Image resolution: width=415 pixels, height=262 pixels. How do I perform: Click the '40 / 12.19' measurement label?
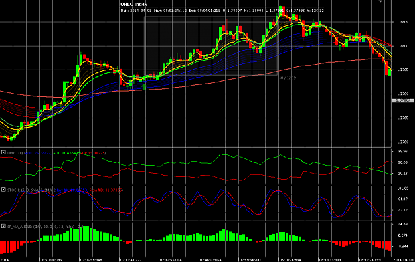[x=288, y=78]
